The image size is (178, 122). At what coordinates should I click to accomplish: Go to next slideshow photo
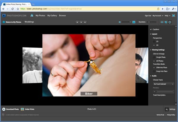pyautogui.click(x=85, y=22)
